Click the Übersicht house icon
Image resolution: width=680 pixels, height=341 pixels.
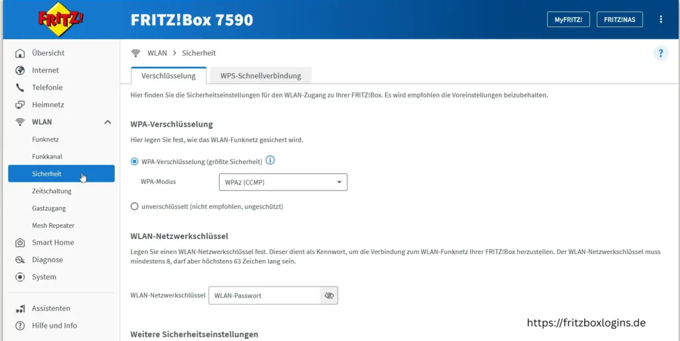(20, 53)
